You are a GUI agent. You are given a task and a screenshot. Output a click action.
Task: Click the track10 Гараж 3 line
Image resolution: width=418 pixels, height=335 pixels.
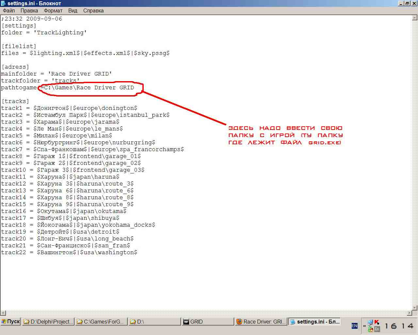(73, 170)
